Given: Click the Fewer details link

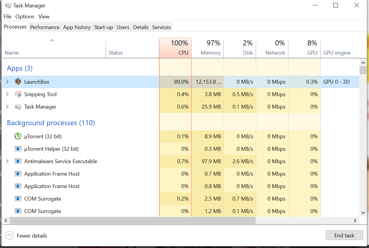Looking at the screenshot, I should click(x=32, y=236).
